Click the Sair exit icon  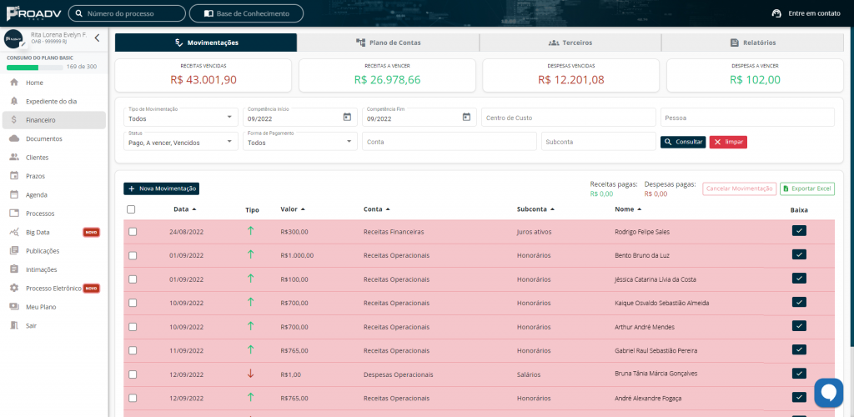(14, 325)
